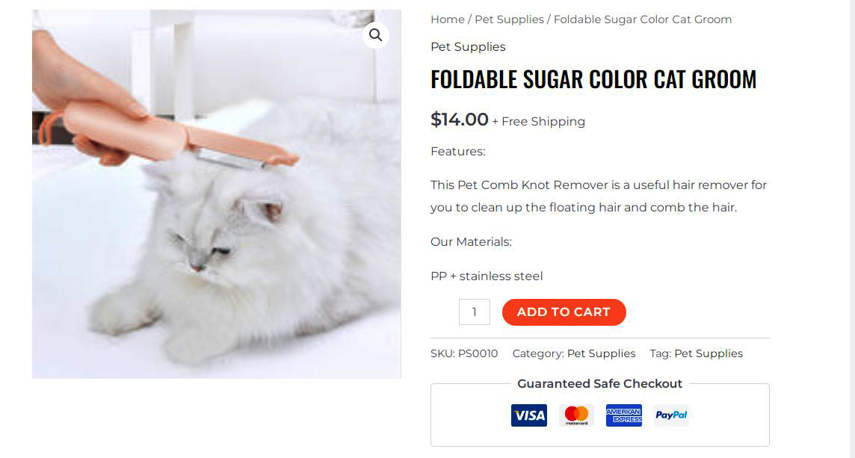
Task: Focus the product quantity input field
Action: [474, 312]
